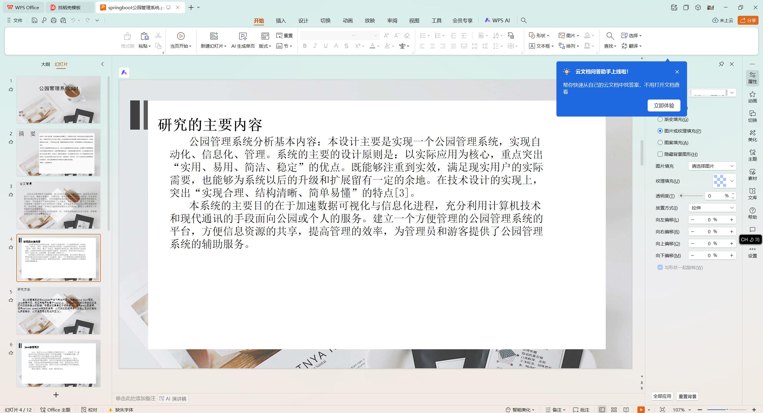Image resolution: width=763 pixels, height=413 pixels.
Task: Open the 放置方式 dropdown showing 拉伸
Action: pyautogui.click(x=712, y=207)
